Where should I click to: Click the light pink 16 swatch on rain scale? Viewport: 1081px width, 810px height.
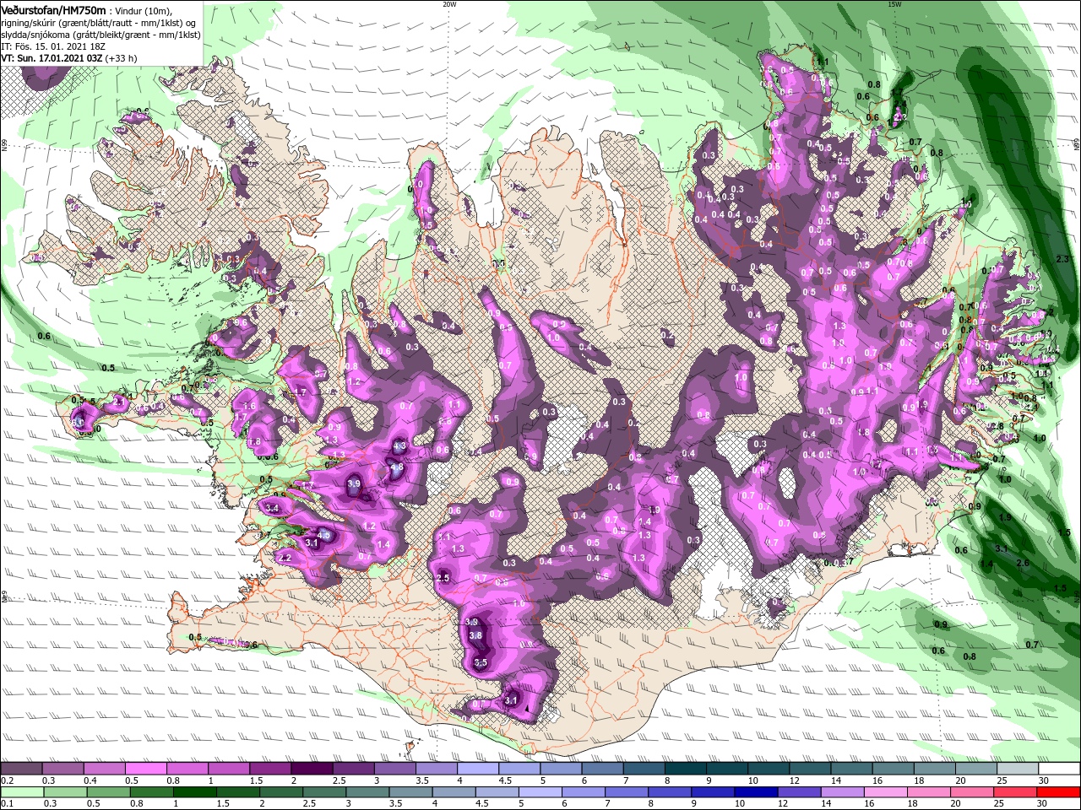tap(886, 792)
